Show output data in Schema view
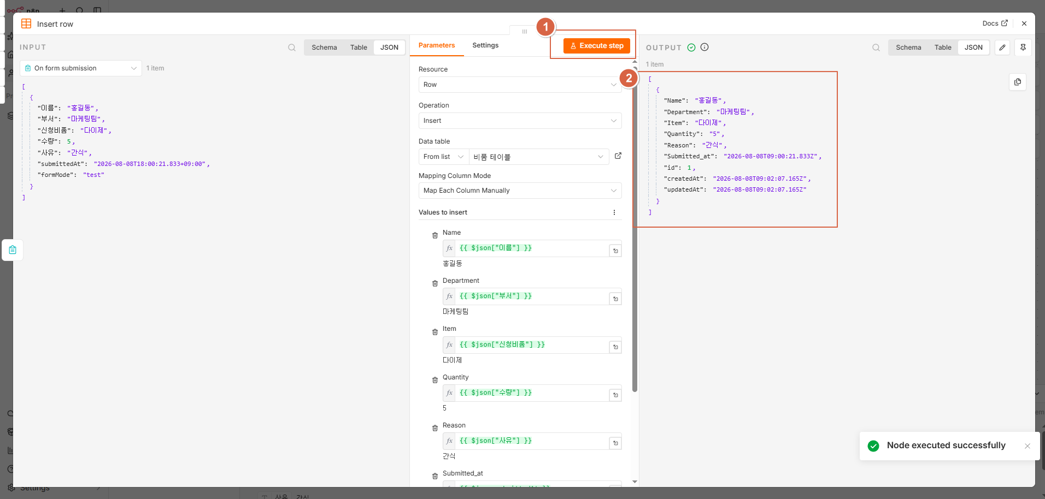Image resolution: width=1045 pixels, height=499 pixels. point(908,47)
